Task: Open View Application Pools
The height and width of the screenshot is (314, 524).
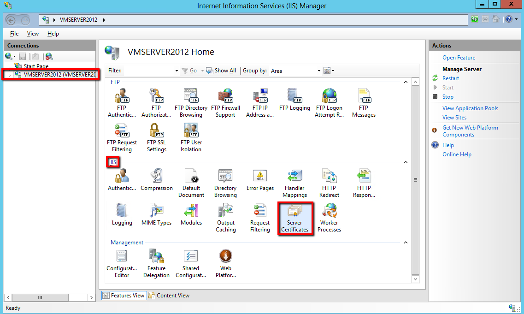Action: [470, 108]
